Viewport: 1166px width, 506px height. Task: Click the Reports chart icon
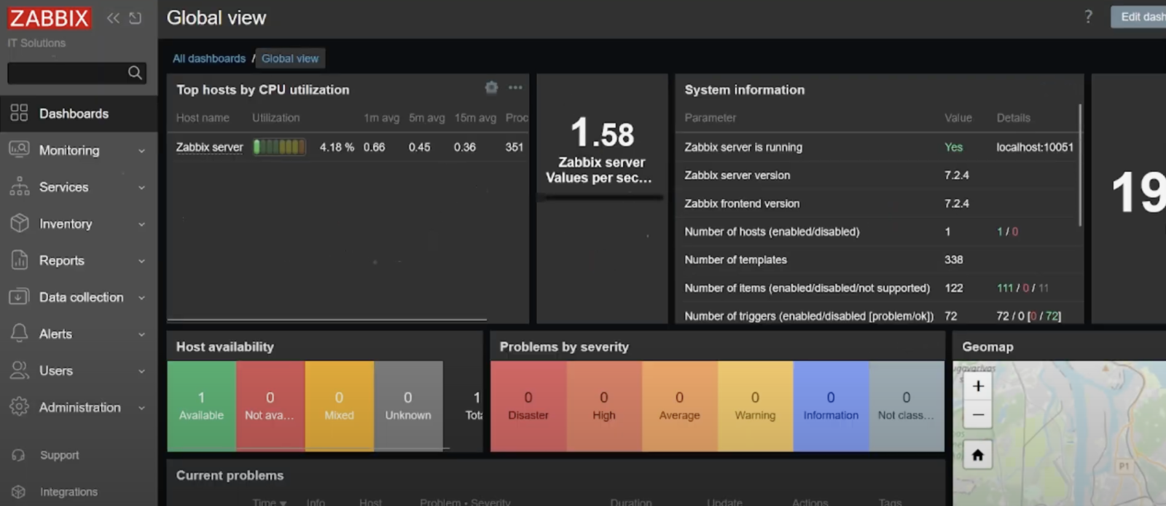19,260
